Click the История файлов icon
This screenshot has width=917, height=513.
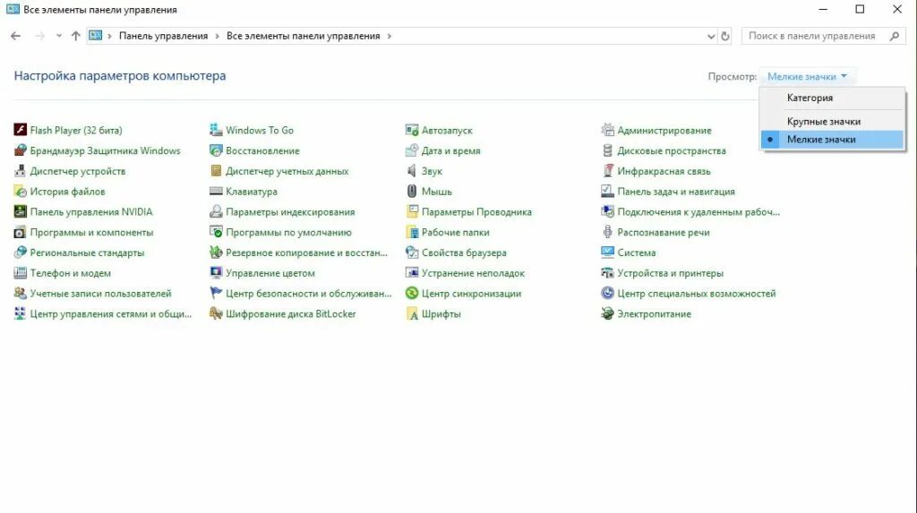[20, 192]
